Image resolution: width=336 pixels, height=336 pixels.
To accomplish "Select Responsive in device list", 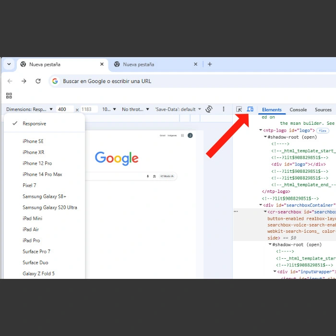I will coord(44,123).
